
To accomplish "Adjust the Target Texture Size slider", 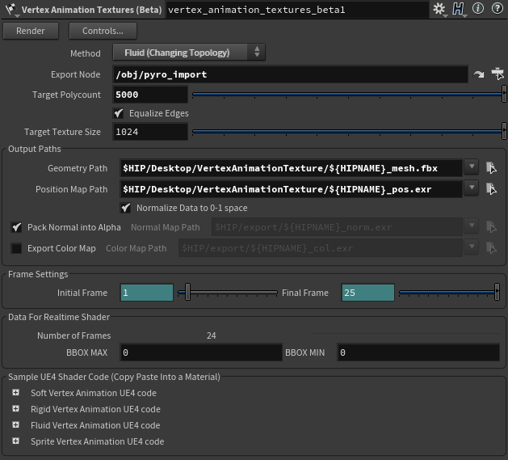I will 349,132.
